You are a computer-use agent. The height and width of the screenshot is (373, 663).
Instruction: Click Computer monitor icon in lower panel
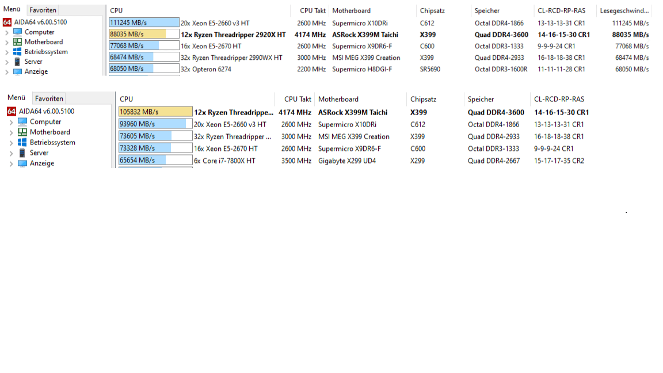(x=22, y=122)
